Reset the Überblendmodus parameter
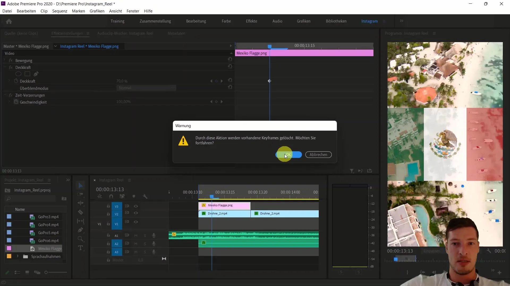Image resolution: width=510 pixels, height=286 pixels. [x=230, y=87]
